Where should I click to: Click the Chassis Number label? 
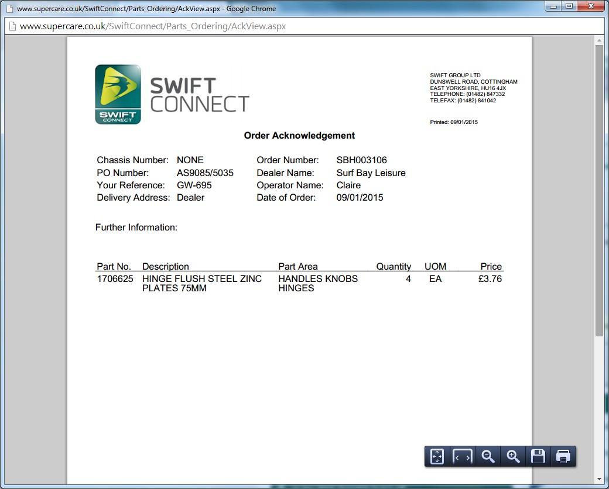[x=132, y=160]
